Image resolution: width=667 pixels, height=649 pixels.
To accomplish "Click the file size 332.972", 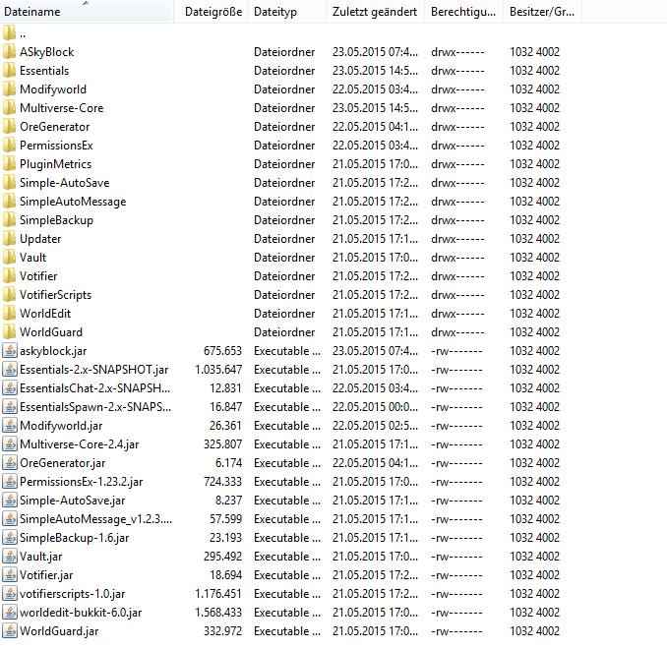I will [222, 631].
